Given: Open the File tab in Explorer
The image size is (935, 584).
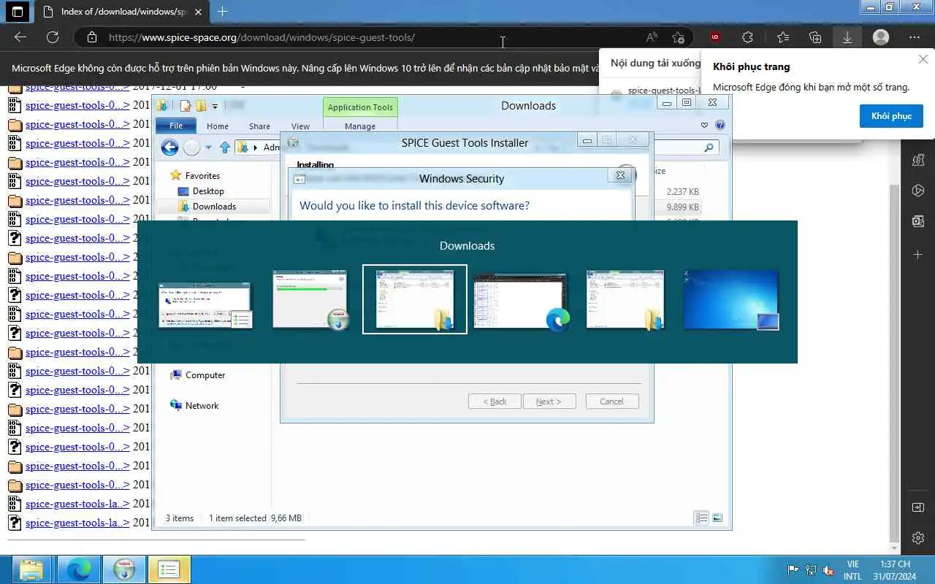Looking at the screenshot, I should pyautogui.click(x=176, y=126).
